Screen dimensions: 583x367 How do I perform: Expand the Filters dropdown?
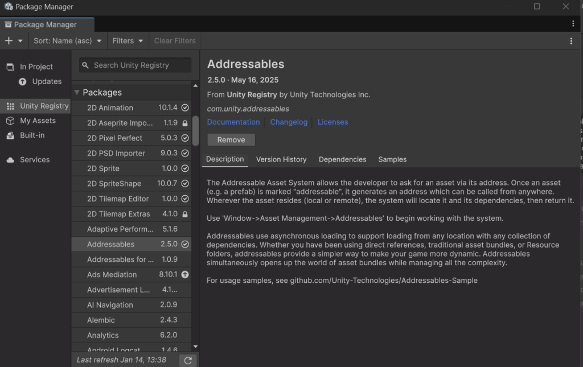point(128,41)
